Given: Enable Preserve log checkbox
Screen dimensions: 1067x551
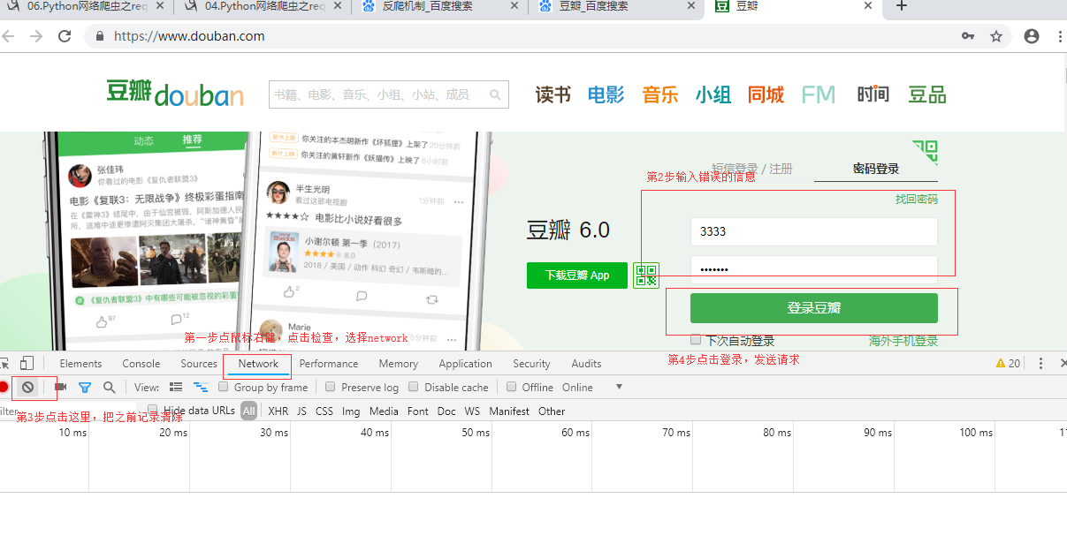Looking at the screenshot, I should pyautogui.click(x=331, y=387).
